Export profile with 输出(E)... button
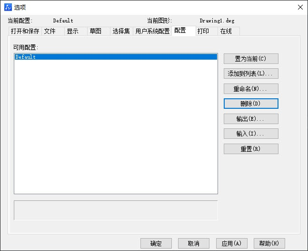The image size is (308, 251). pos(251,119)
